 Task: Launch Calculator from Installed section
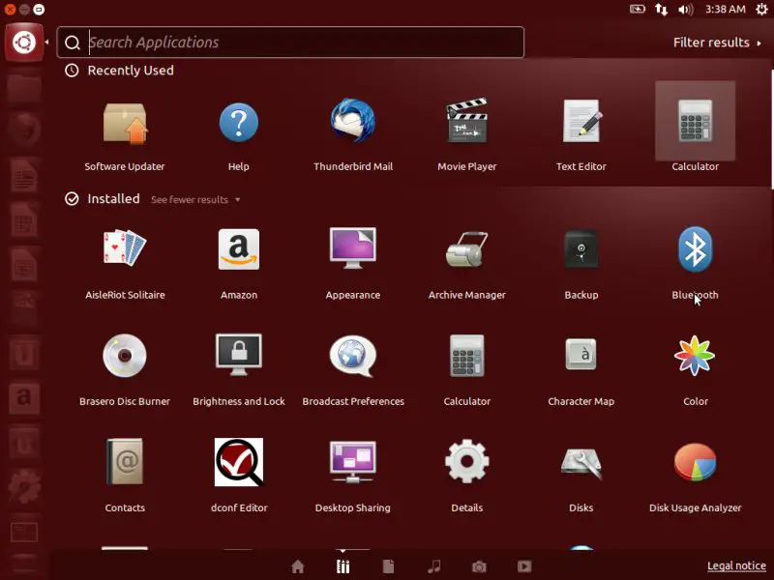(466, 356)
